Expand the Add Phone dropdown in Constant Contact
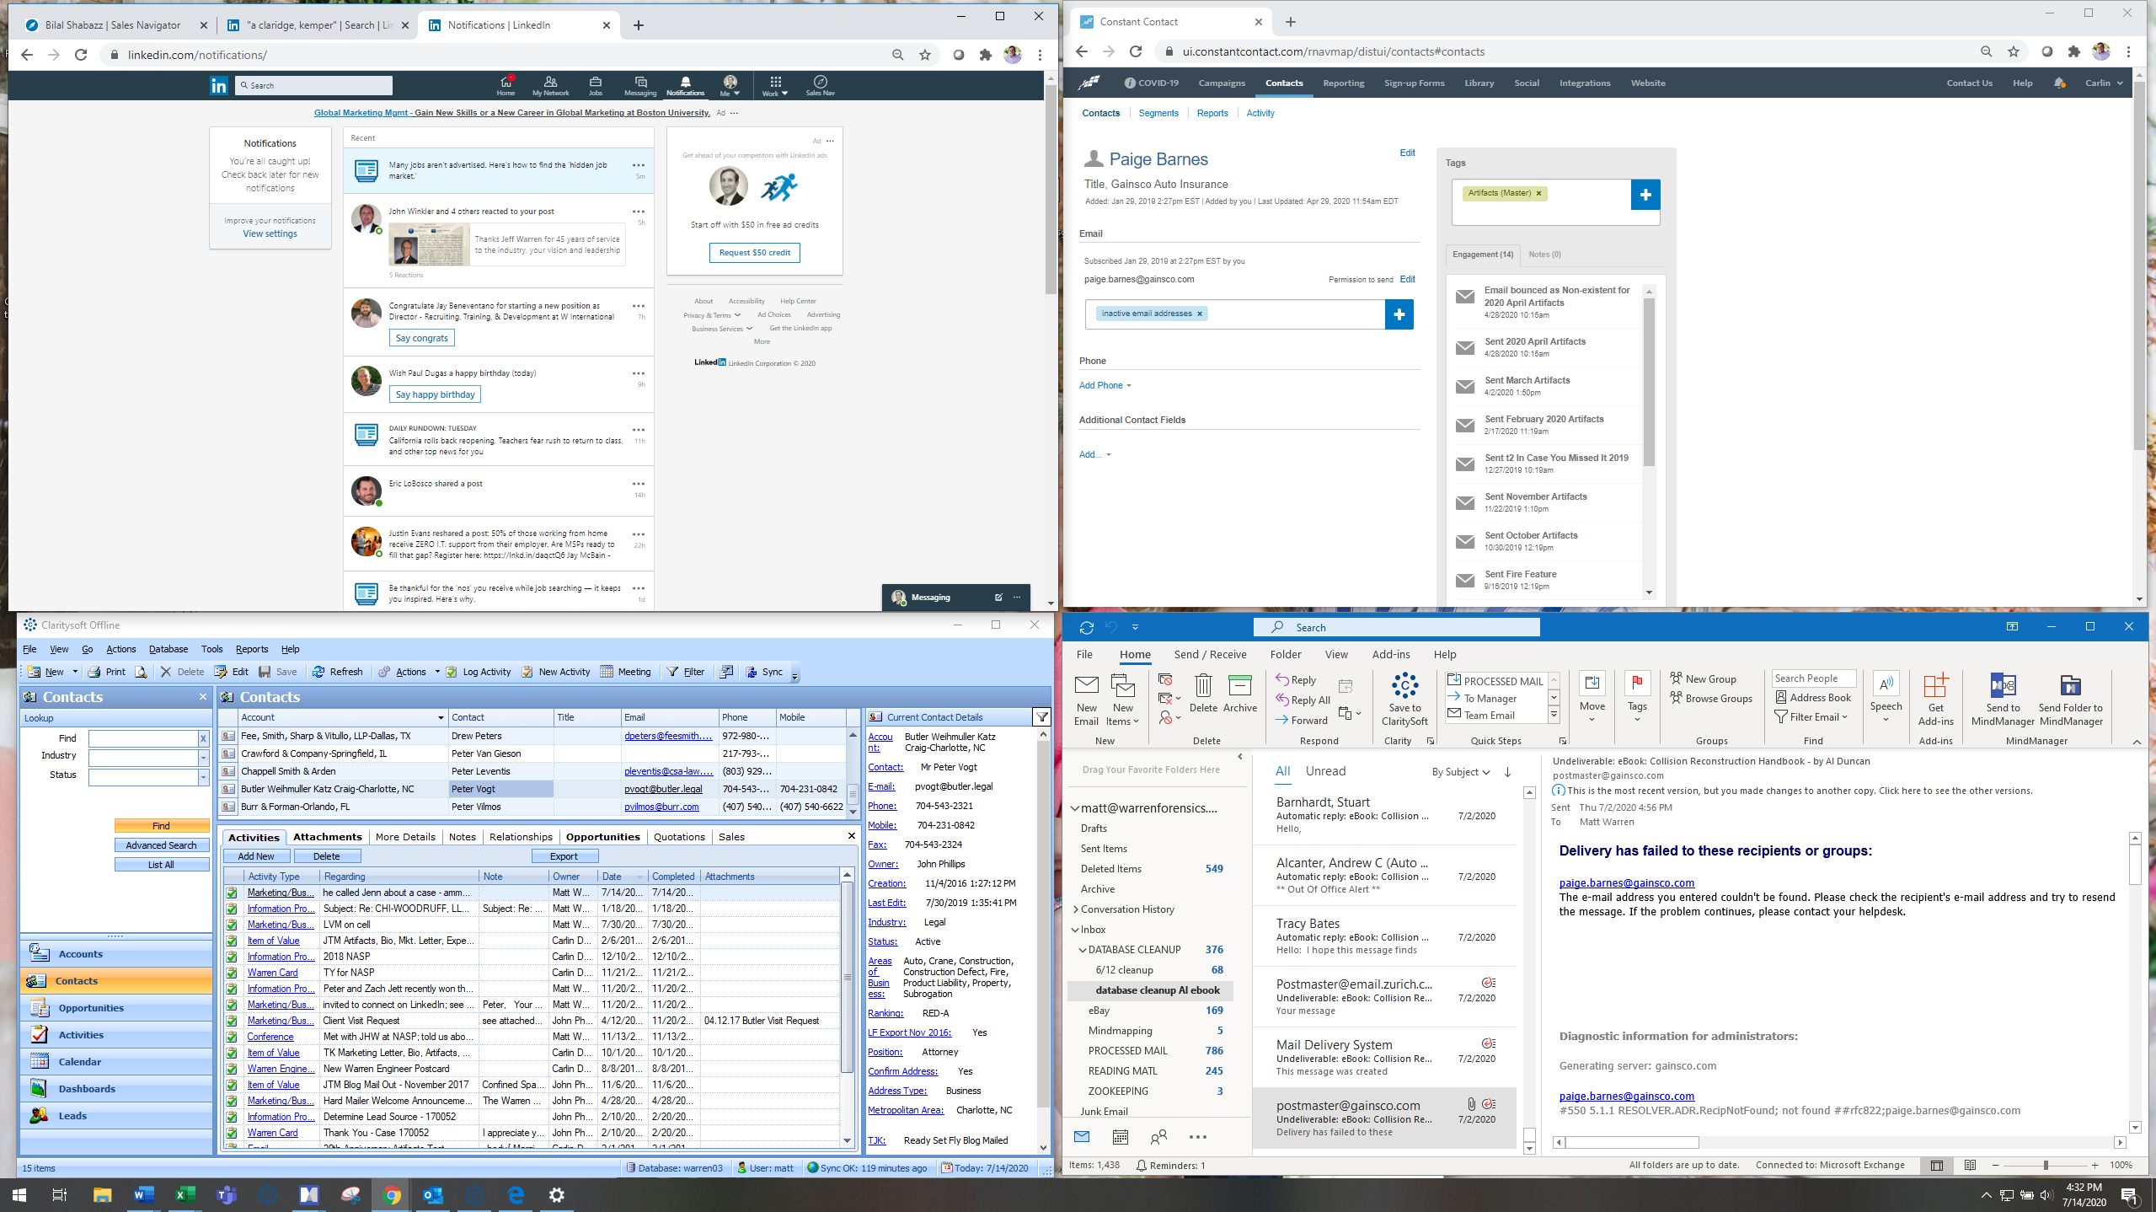Screen dimensions: 2156x1212 [1105, 385]
